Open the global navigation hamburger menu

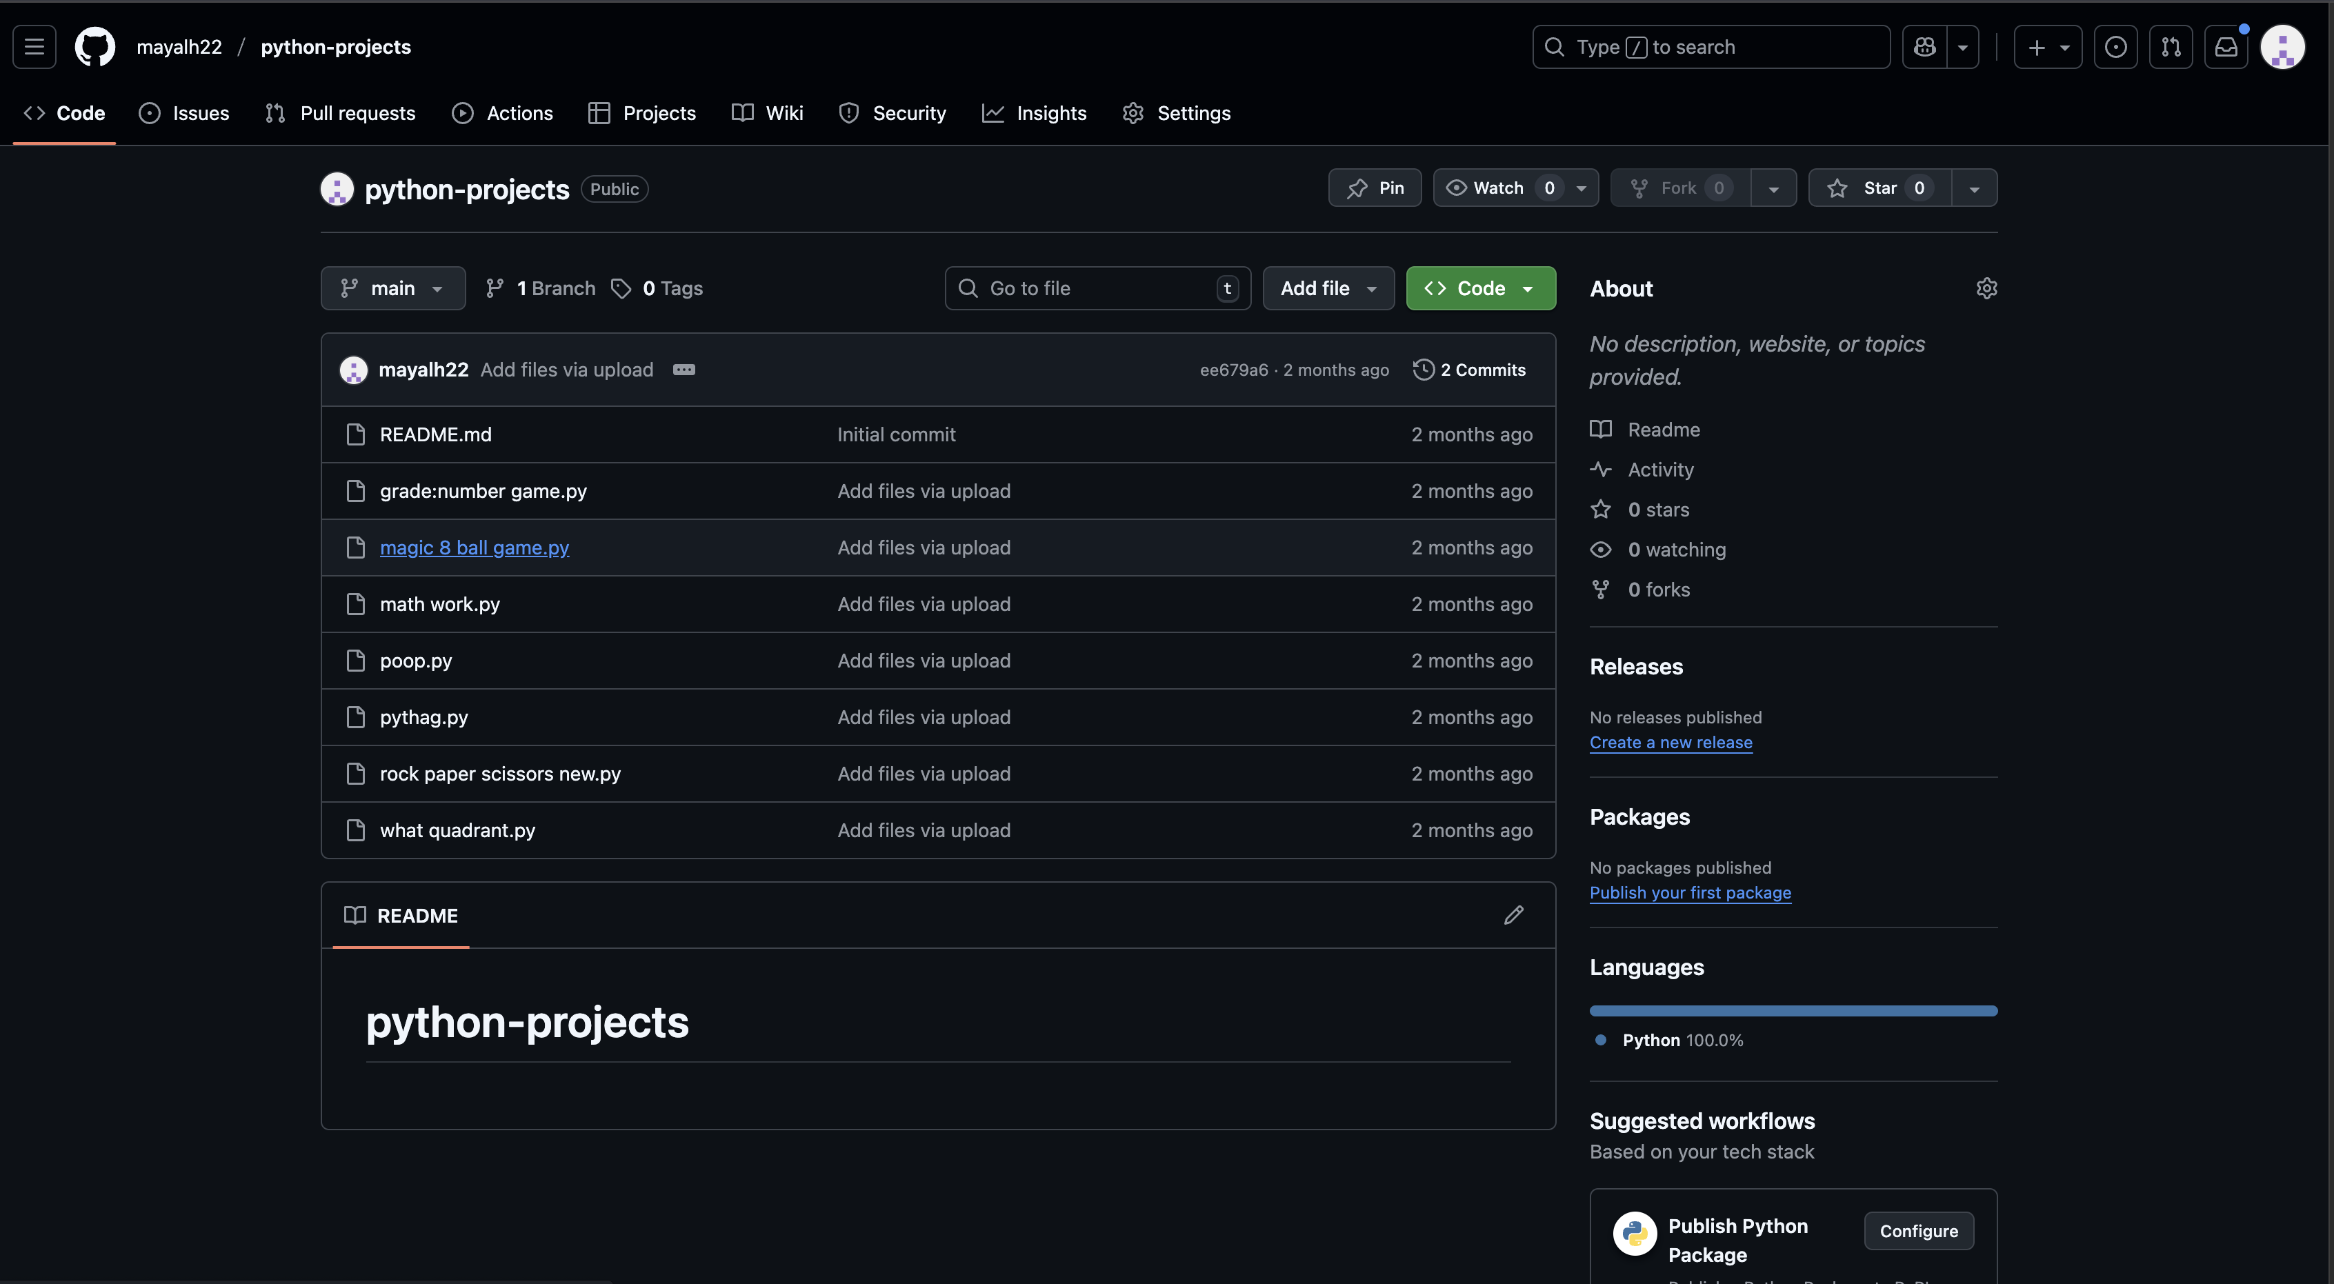coord(34,46)
